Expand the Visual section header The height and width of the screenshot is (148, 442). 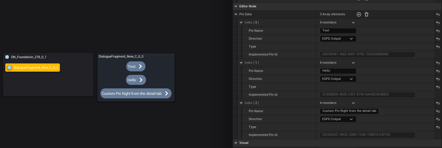pyautogui.click(x=236, y=143)
